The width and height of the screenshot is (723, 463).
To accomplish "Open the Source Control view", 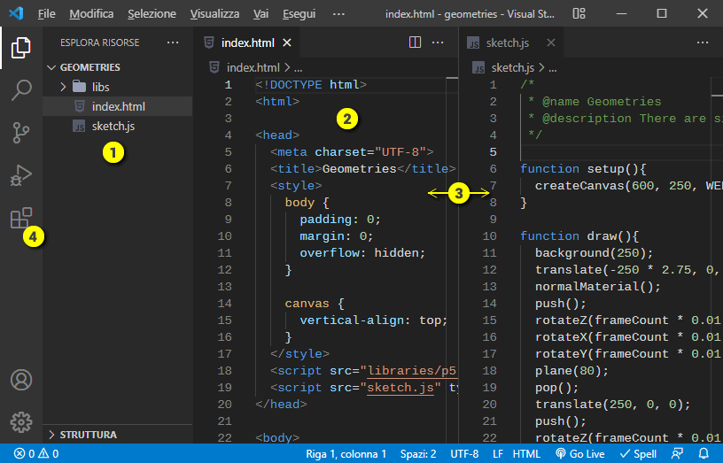I will tap(20, 133).
